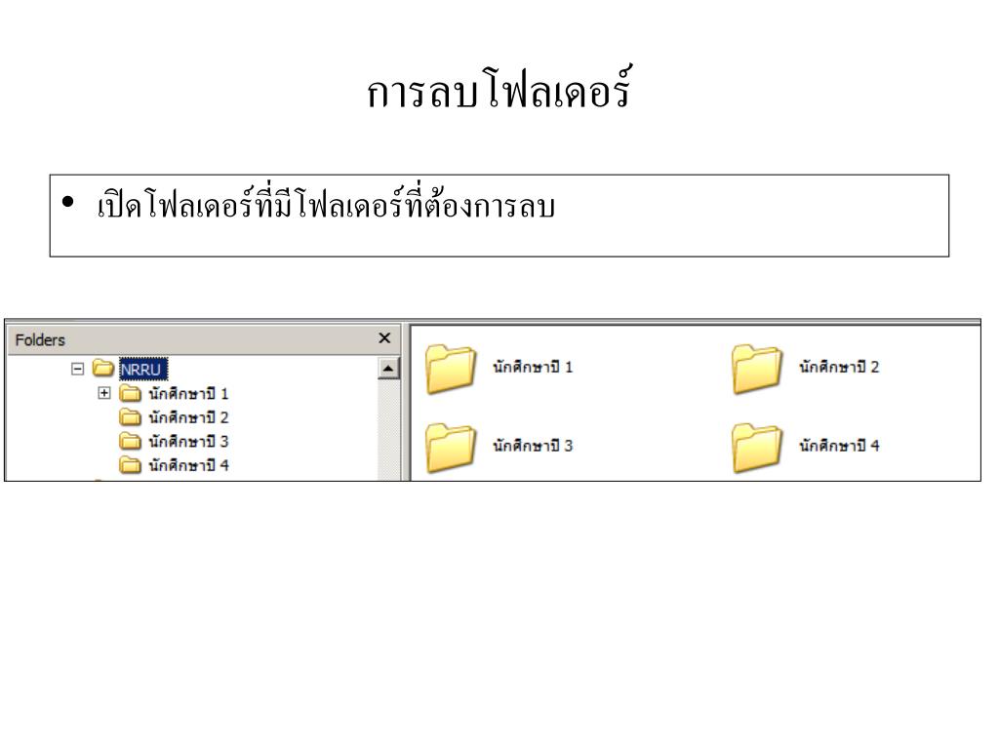Select นักศึกษาปี 1 text in folder tree

click(x=188, y=394)
